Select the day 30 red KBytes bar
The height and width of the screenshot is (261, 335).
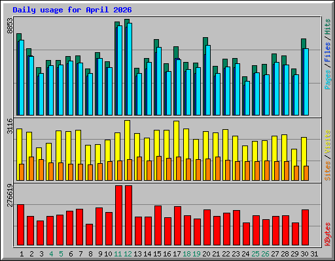coord(305,228)
